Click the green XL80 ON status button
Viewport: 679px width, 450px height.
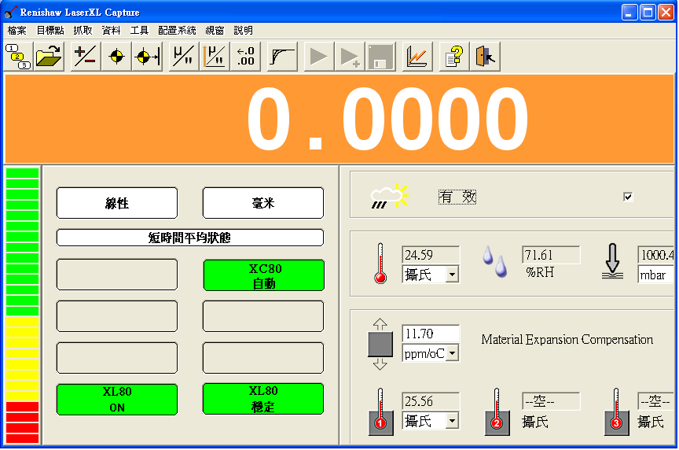(x=117, y=400)
